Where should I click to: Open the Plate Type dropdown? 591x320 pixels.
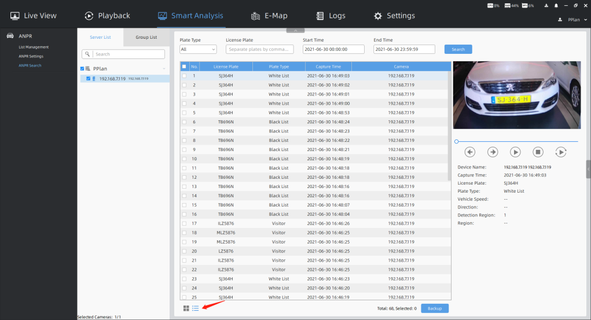198,50
